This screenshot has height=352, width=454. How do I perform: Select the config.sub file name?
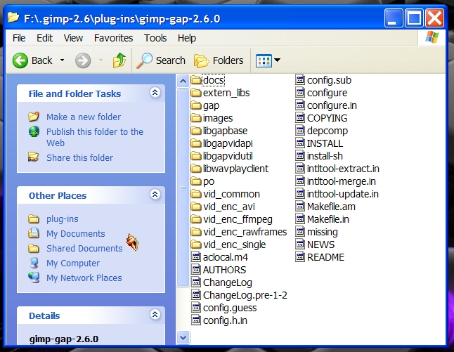329,80
